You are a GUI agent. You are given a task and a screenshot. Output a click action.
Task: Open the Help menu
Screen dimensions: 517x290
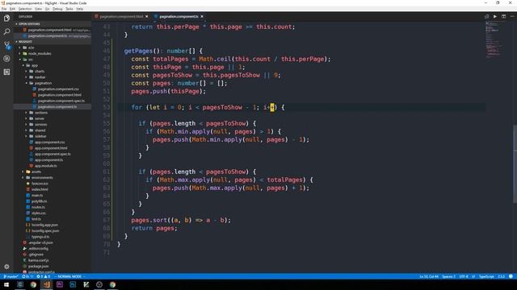click(80, 9)
